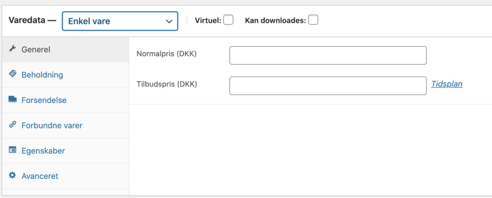Click the chain link icon for Forbundne varer
The height and width of the screenshot is (198, 492).
coord(12,125)
